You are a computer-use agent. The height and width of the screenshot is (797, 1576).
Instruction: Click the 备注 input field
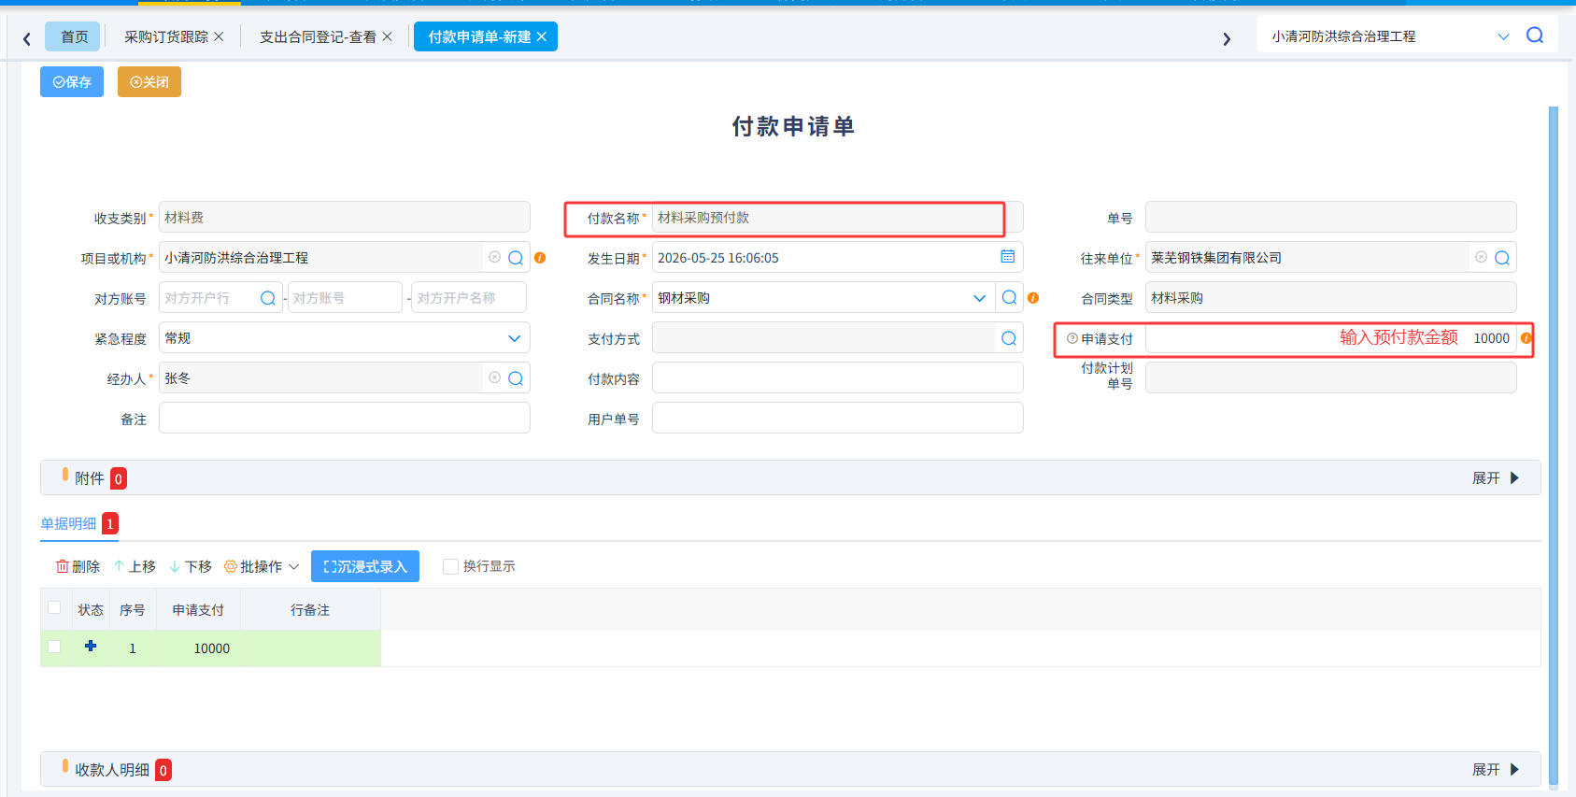(345, 418)
